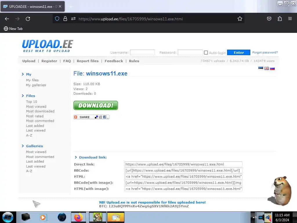Open Most rated files link

coord(35,116)
